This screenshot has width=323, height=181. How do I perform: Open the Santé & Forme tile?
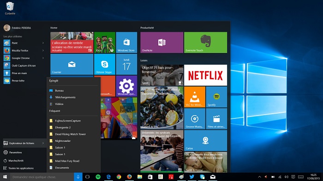point(206,162)
